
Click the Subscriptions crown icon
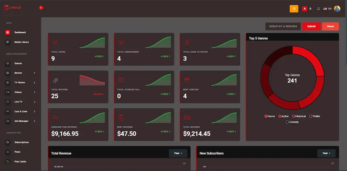pos(8,142)
